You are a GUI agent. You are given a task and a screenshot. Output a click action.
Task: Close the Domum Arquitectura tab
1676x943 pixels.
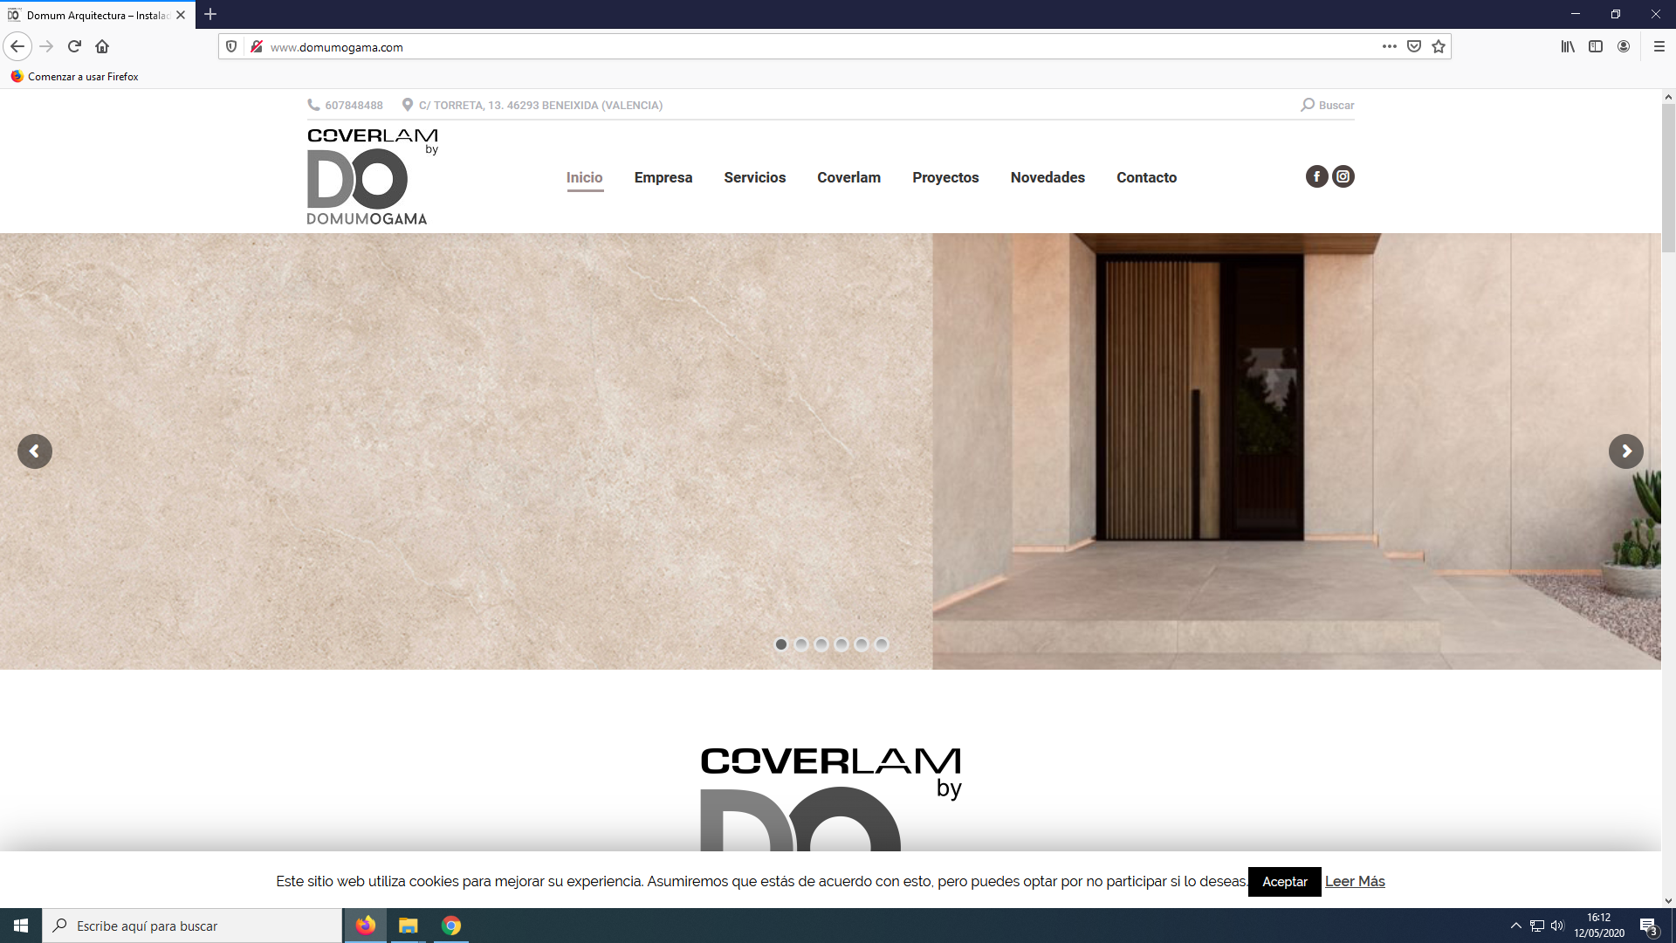[181, 15]
